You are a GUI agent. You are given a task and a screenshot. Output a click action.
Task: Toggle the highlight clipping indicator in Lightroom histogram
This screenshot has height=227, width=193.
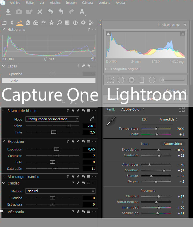pyautogui.click(x=183, y=34)
